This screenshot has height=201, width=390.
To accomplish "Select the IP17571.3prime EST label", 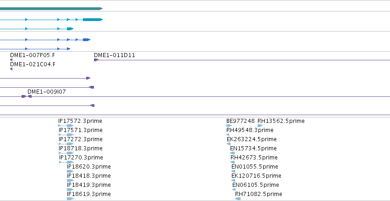I will (80, 130).
